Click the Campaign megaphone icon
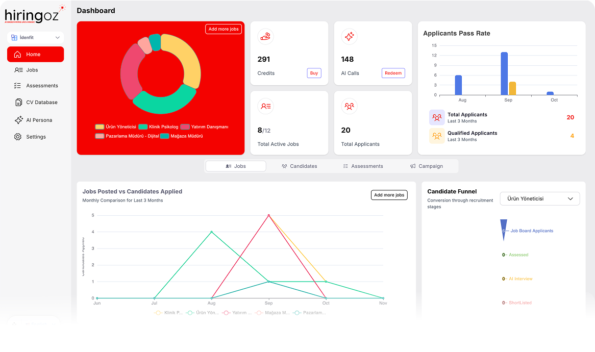 click(413, 166)
